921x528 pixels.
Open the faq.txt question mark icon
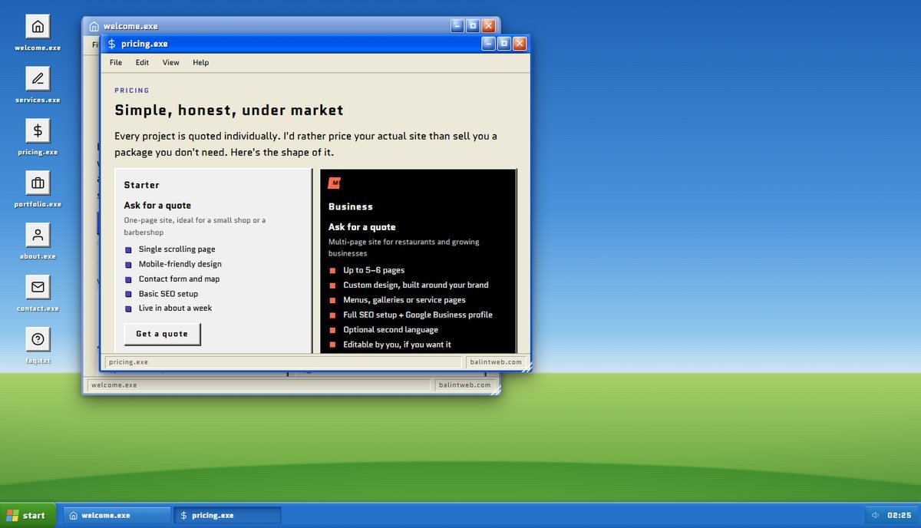38,346
